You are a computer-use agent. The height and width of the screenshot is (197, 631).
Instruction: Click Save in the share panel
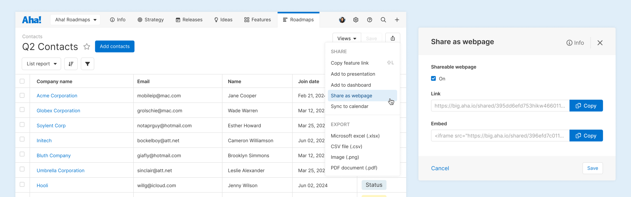point(592,168)
